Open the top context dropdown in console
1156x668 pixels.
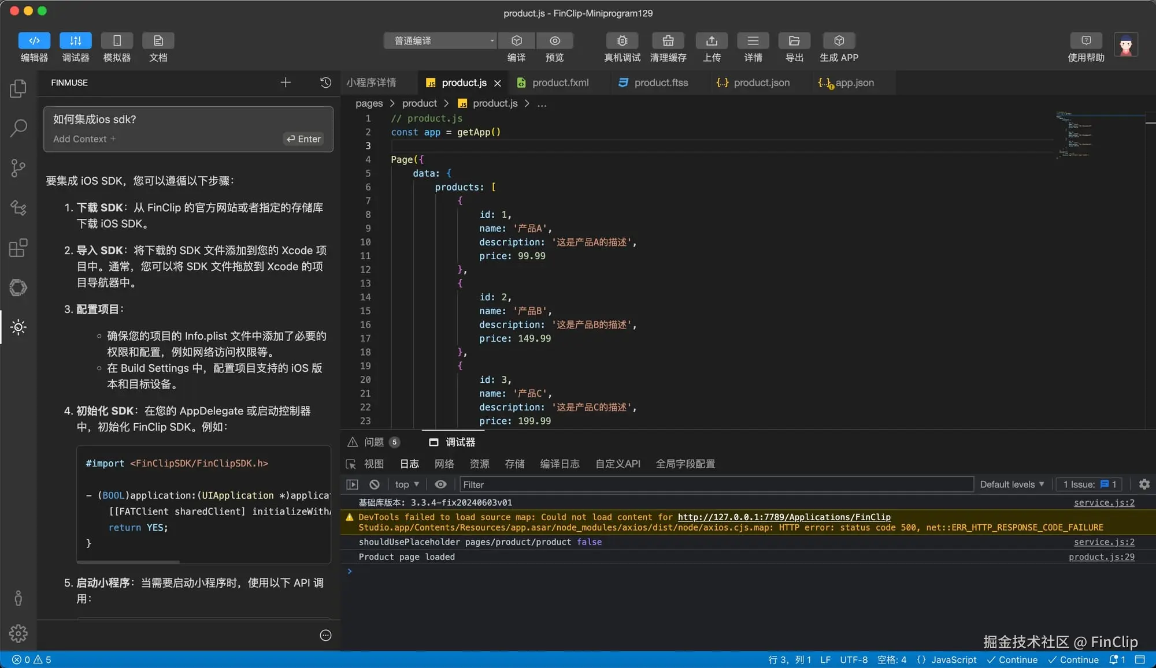[407, 485]
